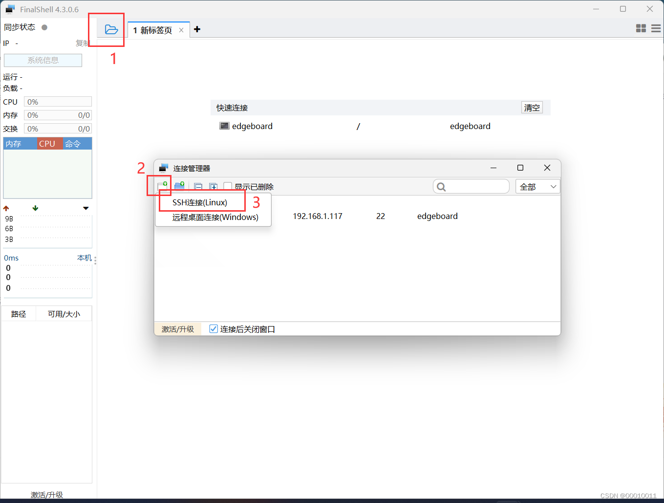This screenshot has height=503, width=664.
Task: Open the connection manager folder icon
Action: 112,29
